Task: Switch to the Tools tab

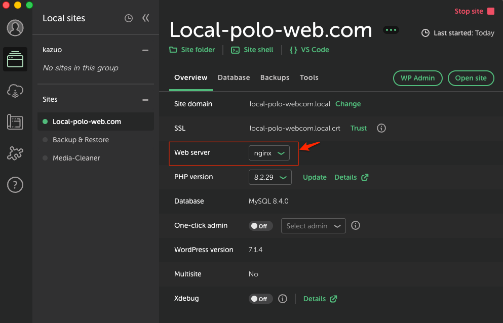Action: [309, 77]
